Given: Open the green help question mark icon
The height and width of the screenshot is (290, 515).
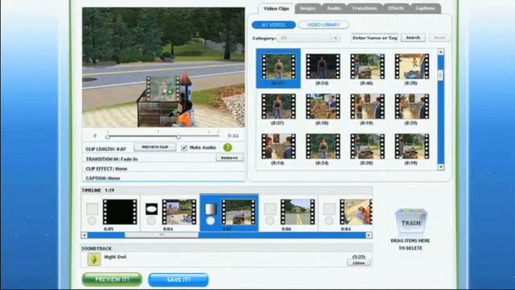Looking at the screenshot, I should click(227, 147).
